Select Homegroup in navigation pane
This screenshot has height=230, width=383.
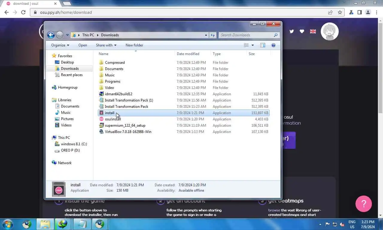pos(68,87)
